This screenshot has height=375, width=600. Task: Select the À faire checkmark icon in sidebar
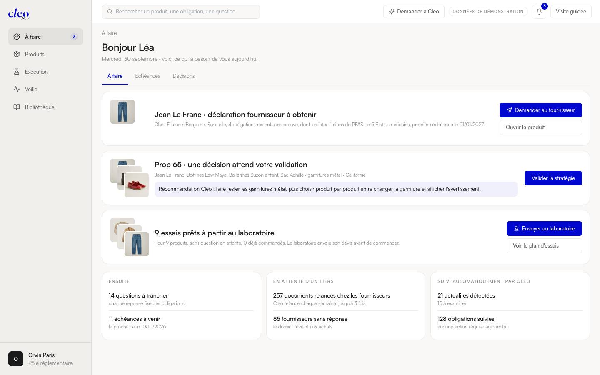coord(17,37)
